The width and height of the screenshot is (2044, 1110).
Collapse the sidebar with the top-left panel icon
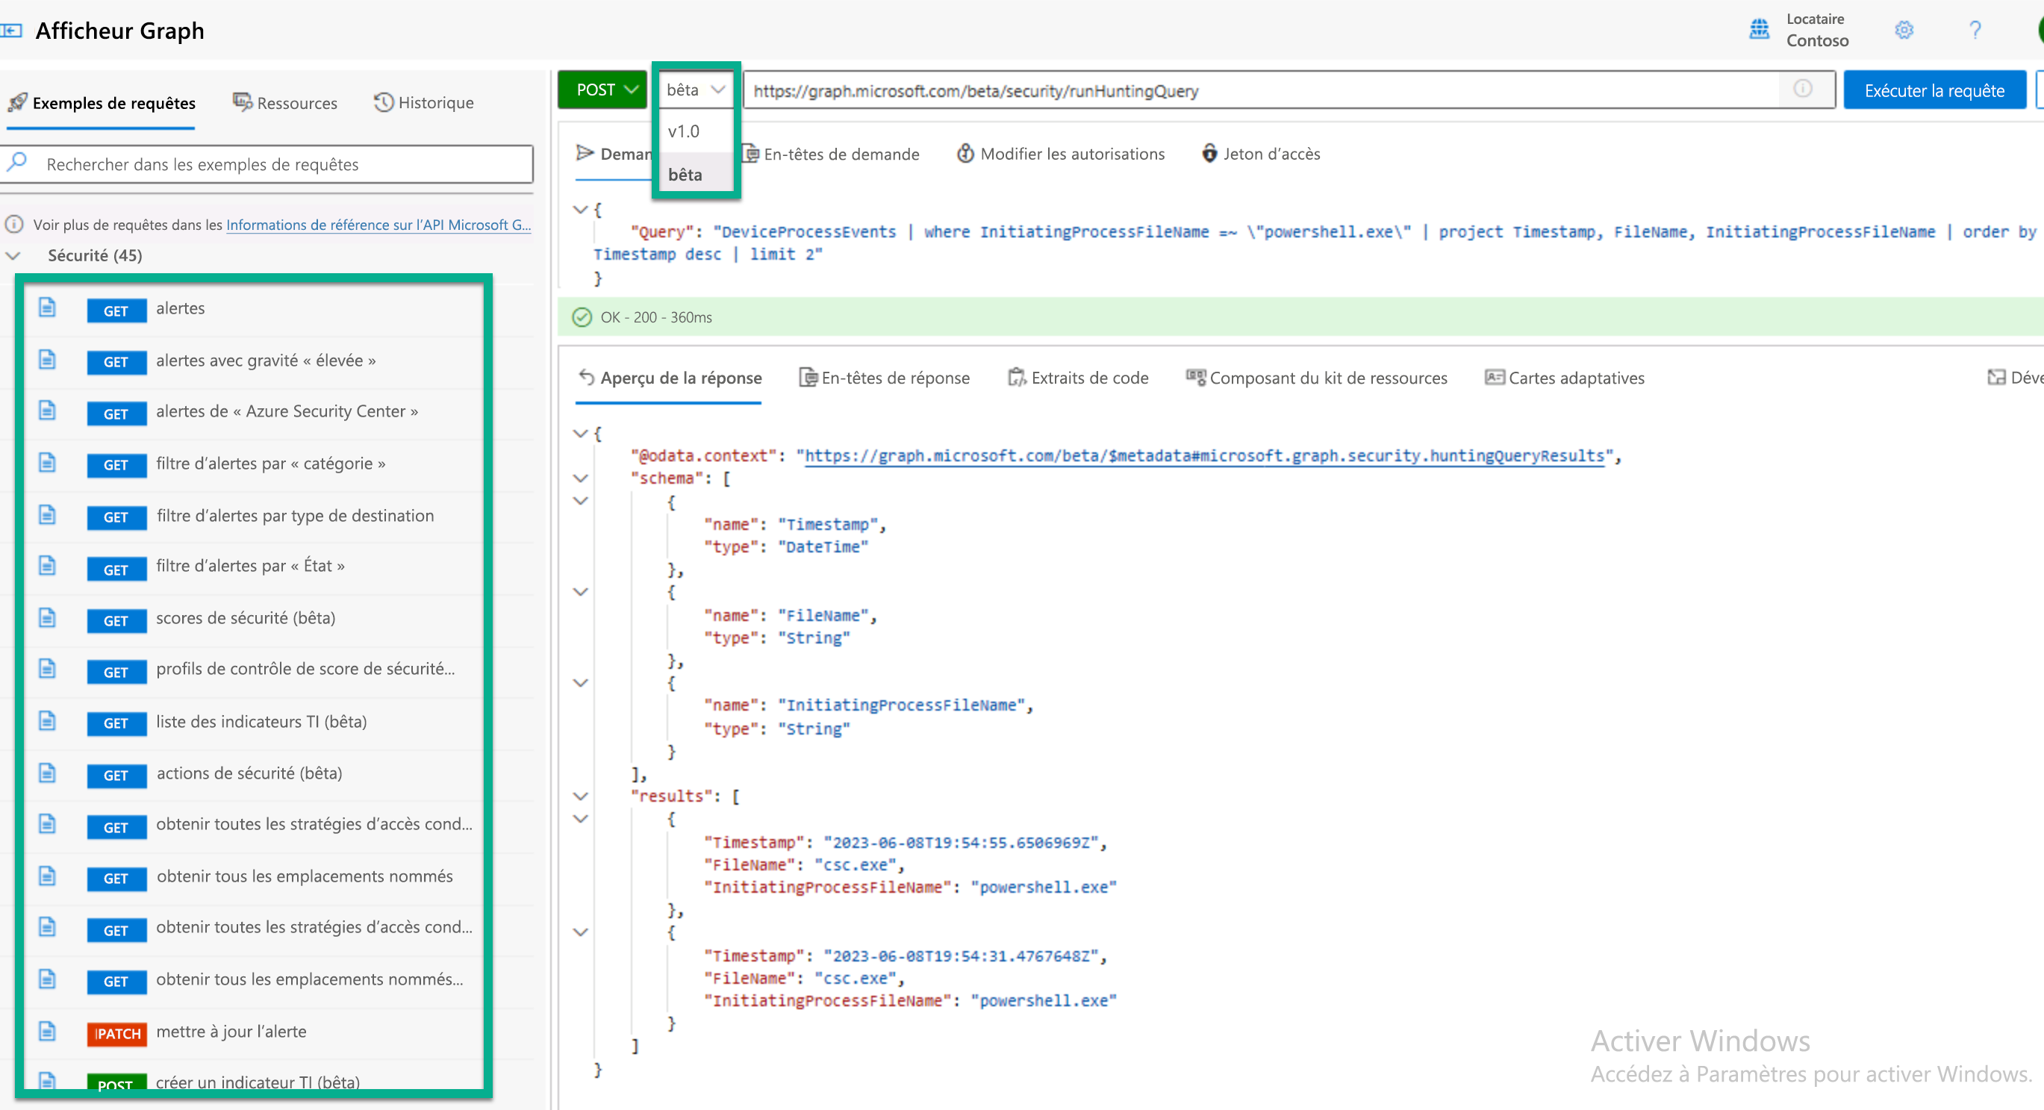click(11, 31)
